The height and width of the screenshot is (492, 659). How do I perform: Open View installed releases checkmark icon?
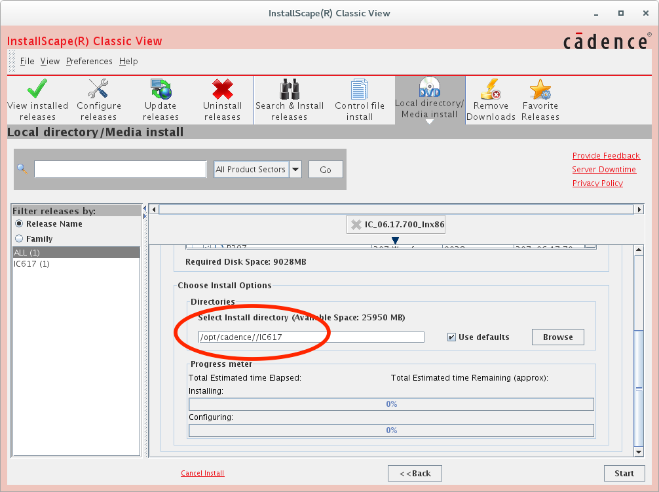pos(37,88)
